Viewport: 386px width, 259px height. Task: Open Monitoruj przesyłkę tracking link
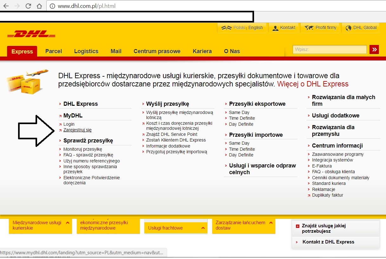click(82, 149)
